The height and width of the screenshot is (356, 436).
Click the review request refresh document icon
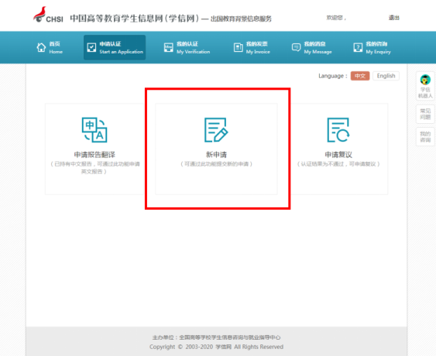(x=338, y=130)
